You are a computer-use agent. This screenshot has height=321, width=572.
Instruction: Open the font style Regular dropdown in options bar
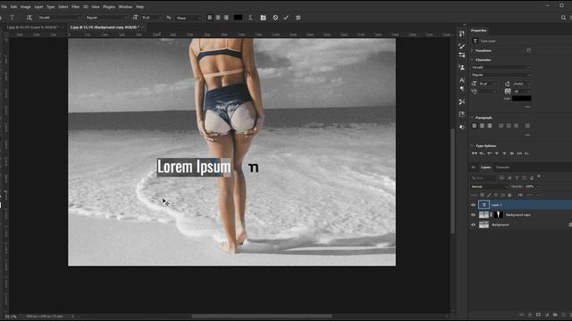pyautogui.click(x=106, y=18)
